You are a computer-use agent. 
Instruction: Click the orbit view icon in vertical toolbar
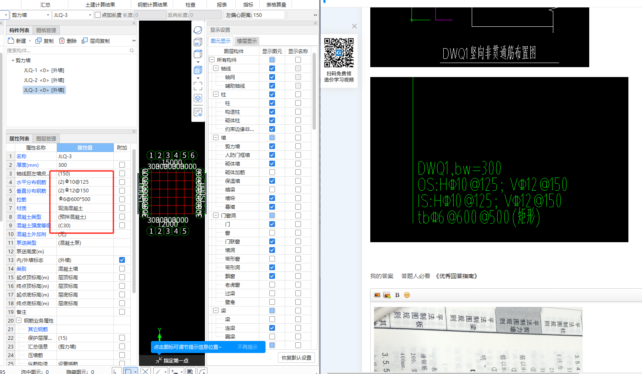(198, 30)
